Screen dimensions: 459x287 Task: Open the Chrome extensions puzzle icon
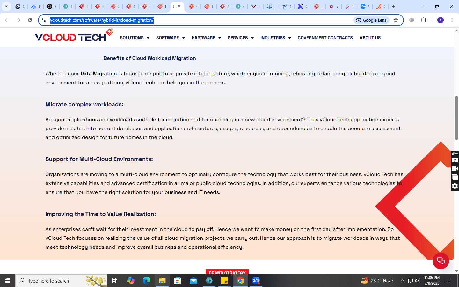[423, 20]
